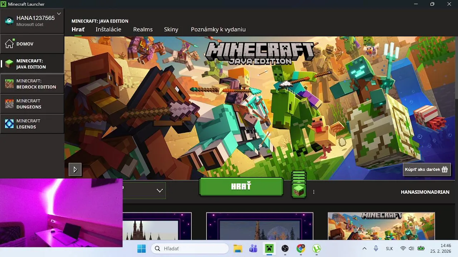Open the Minecraft artwork news thumbnail
Screen dimensions: 458x257
(x=381, y=226)
